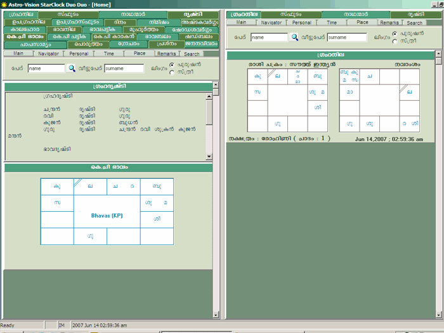The height and width of the screenshot is (333, 444).
Task: Open the Search tab in left pane
Action: (x=192, y=54)
